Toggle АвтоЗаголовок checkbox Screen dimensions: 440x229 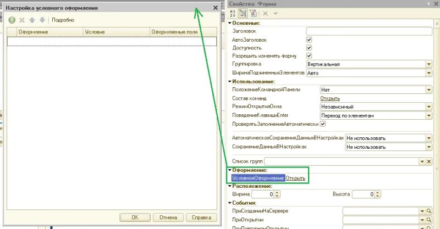[309, 40]
